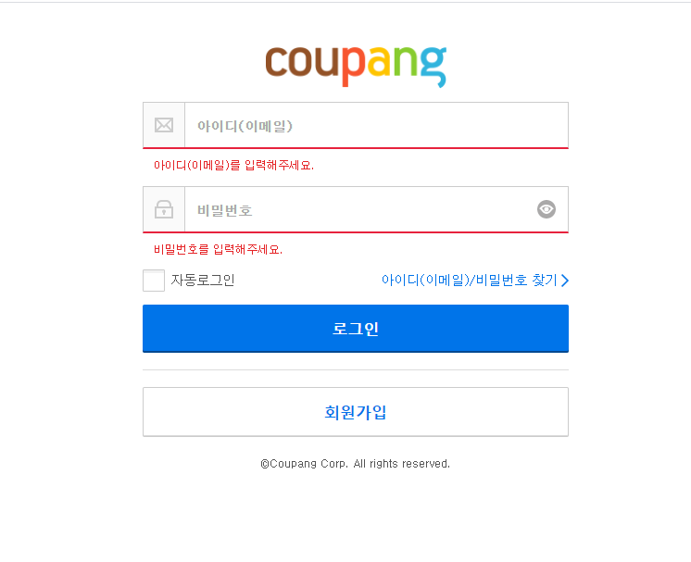
Task: Click the 자동로그인 label text
Action: tap(203, 281)
